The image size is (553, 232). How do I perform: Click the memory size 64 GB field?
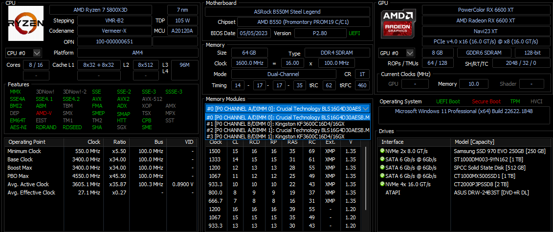click(249, 53)
